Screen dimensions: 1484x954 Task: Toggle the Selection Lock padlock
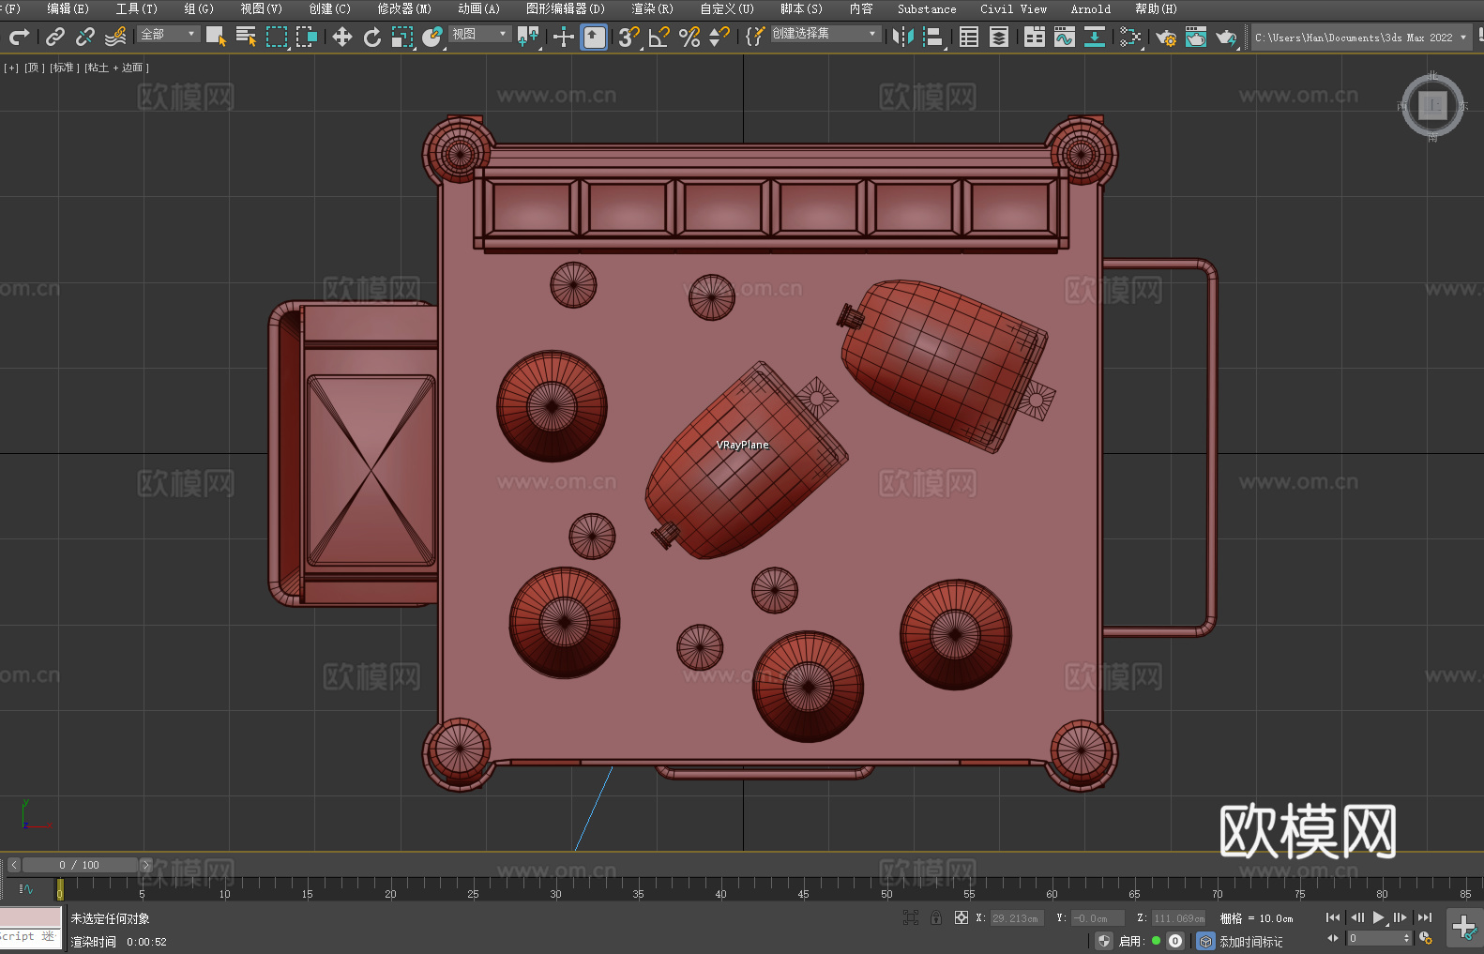pos(936,917)
